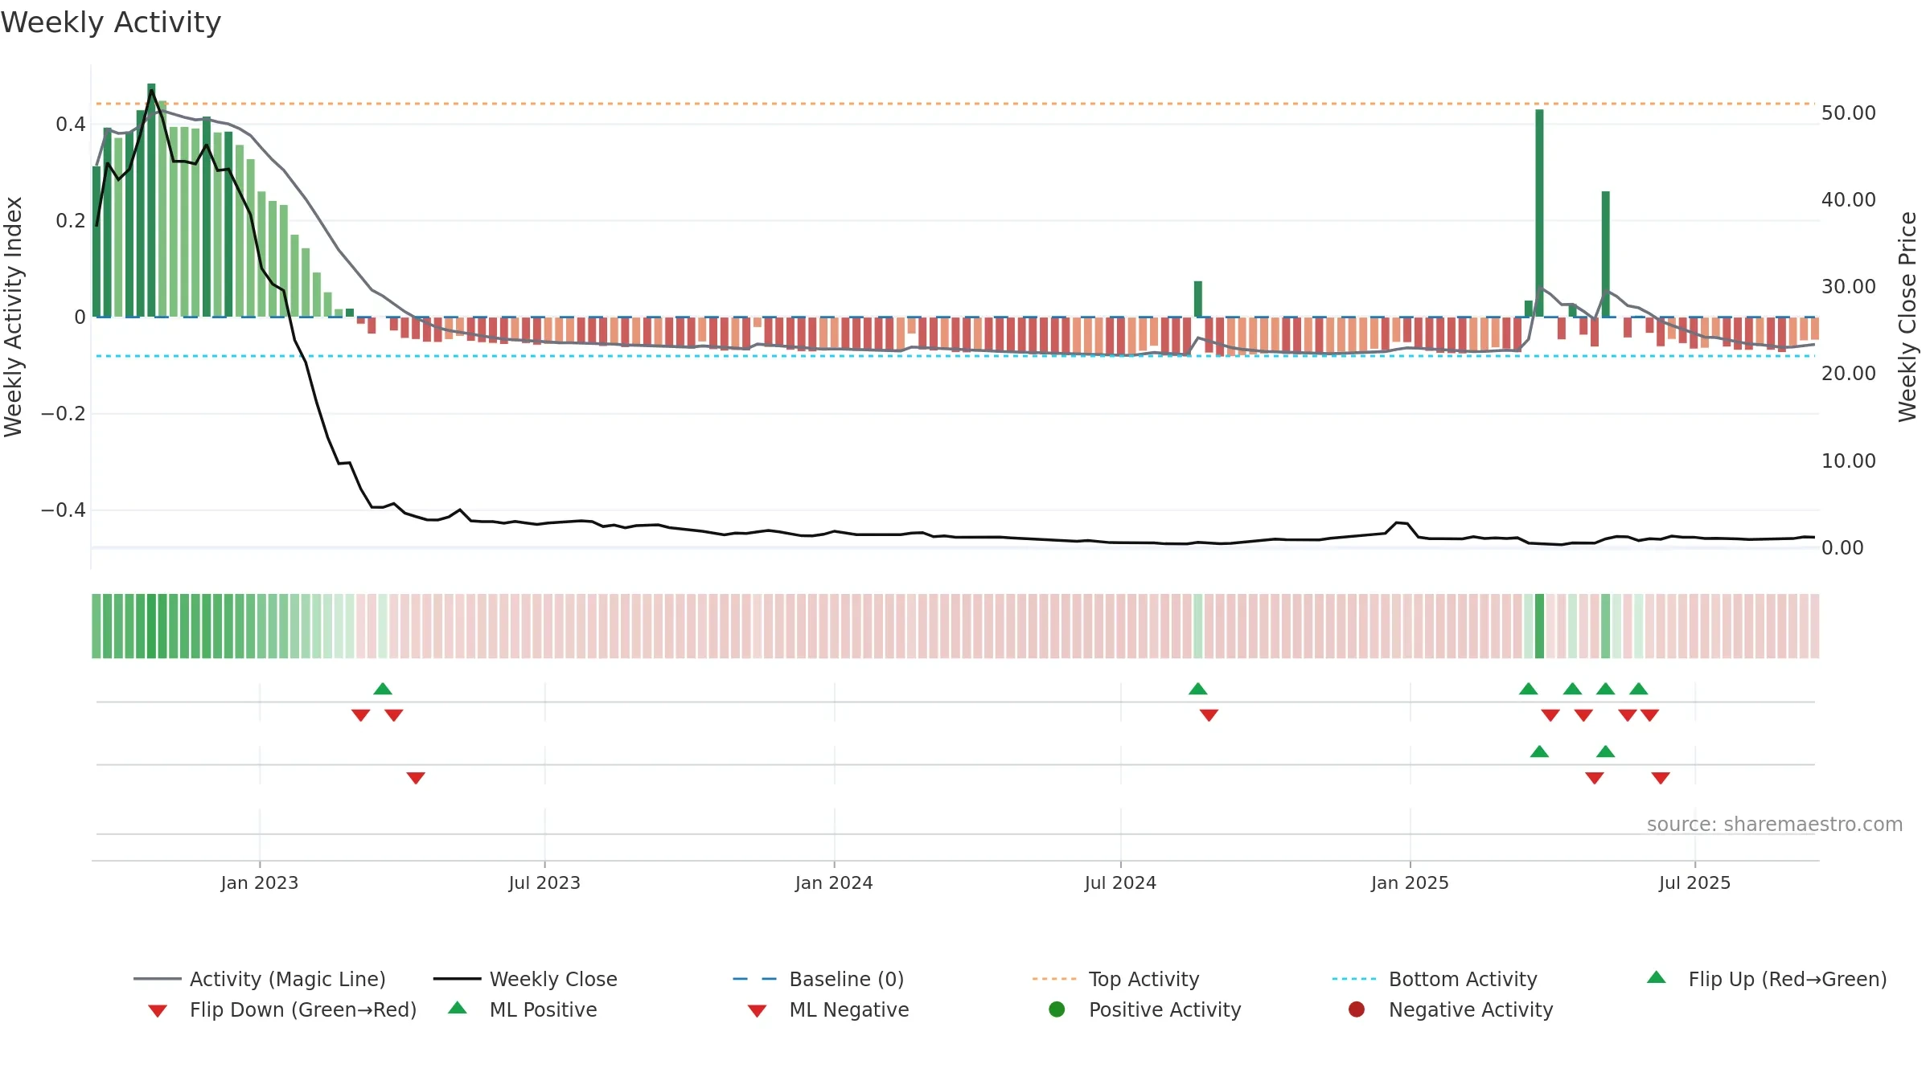
Task: Click the green activity bar near August 2024
Action: [x=1198, y=299]
